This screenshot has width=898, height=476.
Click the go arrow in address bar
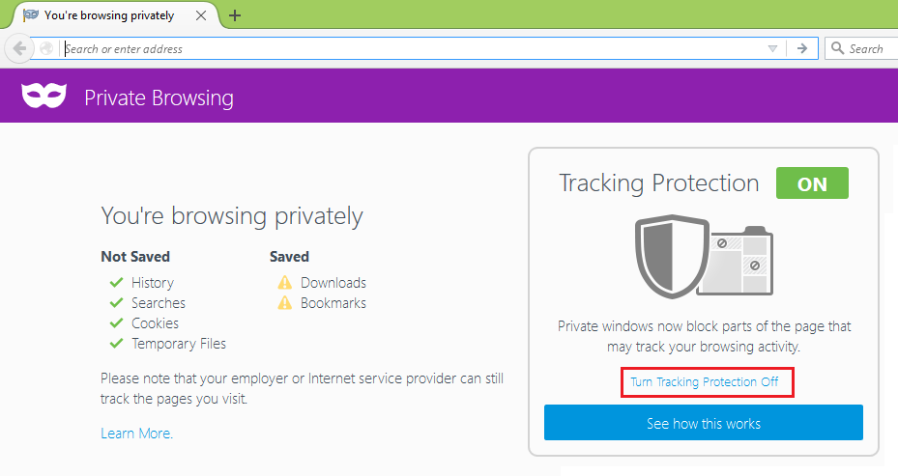click(x=801, y=48)
